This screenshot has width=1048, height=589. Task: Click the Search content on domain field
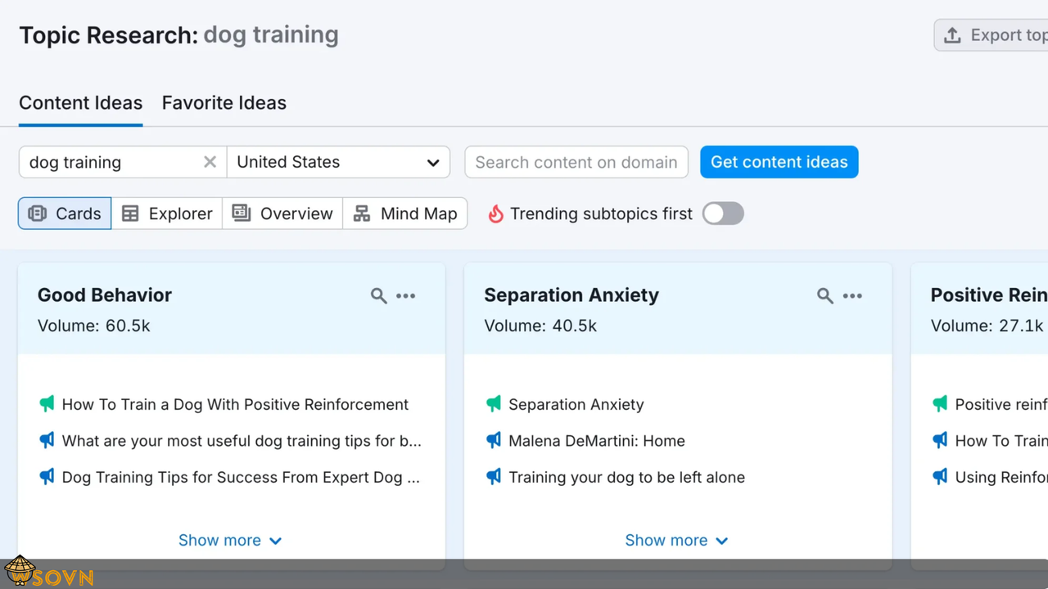pyautogui.click(x=576, y=162)
